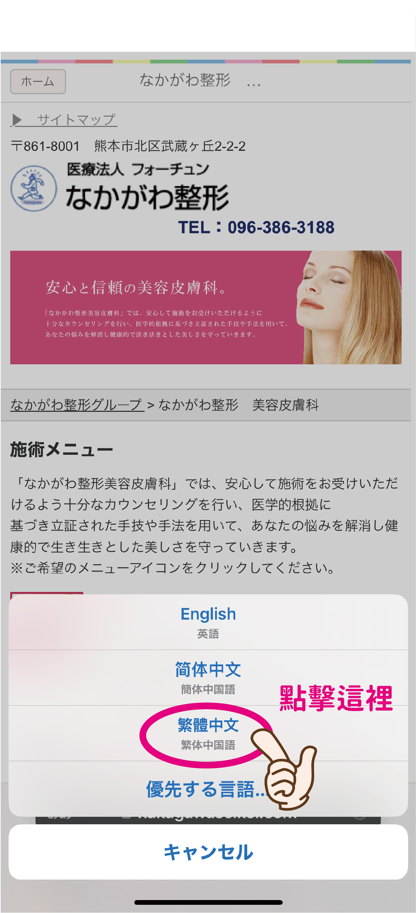Tap the round clinic logo icon
This screenshot has width=416, height=913.
coord(34,189)
